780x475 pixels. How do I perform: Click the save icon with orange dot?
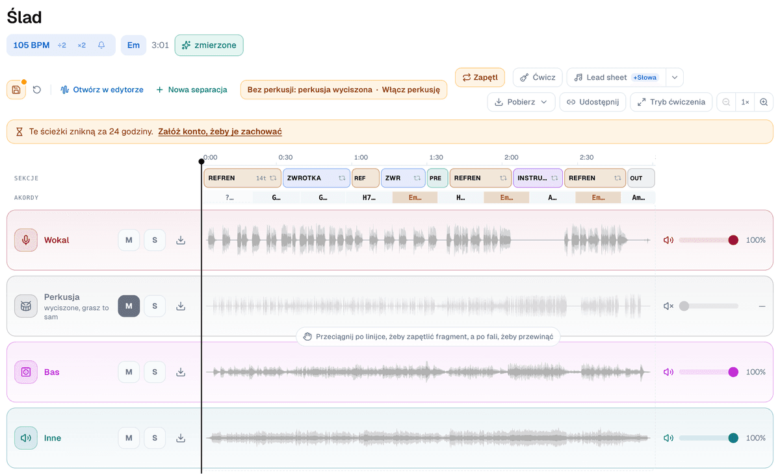point(16,90)
